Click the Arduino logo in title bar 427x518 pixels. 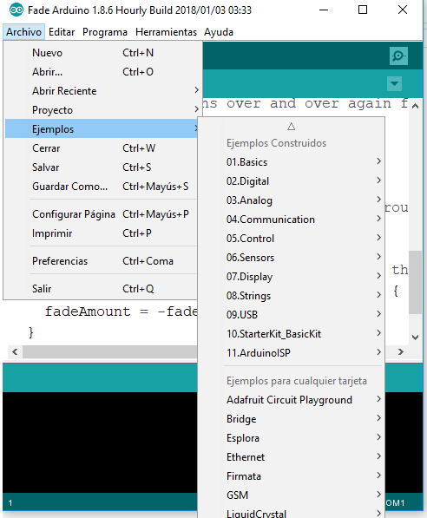tap(16, 10)
